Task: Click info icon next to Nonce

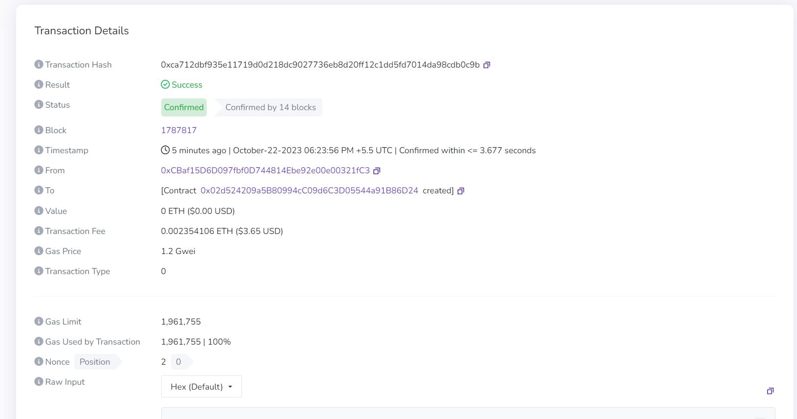Action: (x=39, y=361)
